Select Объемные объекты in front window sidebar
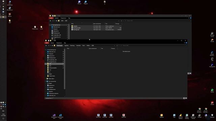 coord(54,93)
